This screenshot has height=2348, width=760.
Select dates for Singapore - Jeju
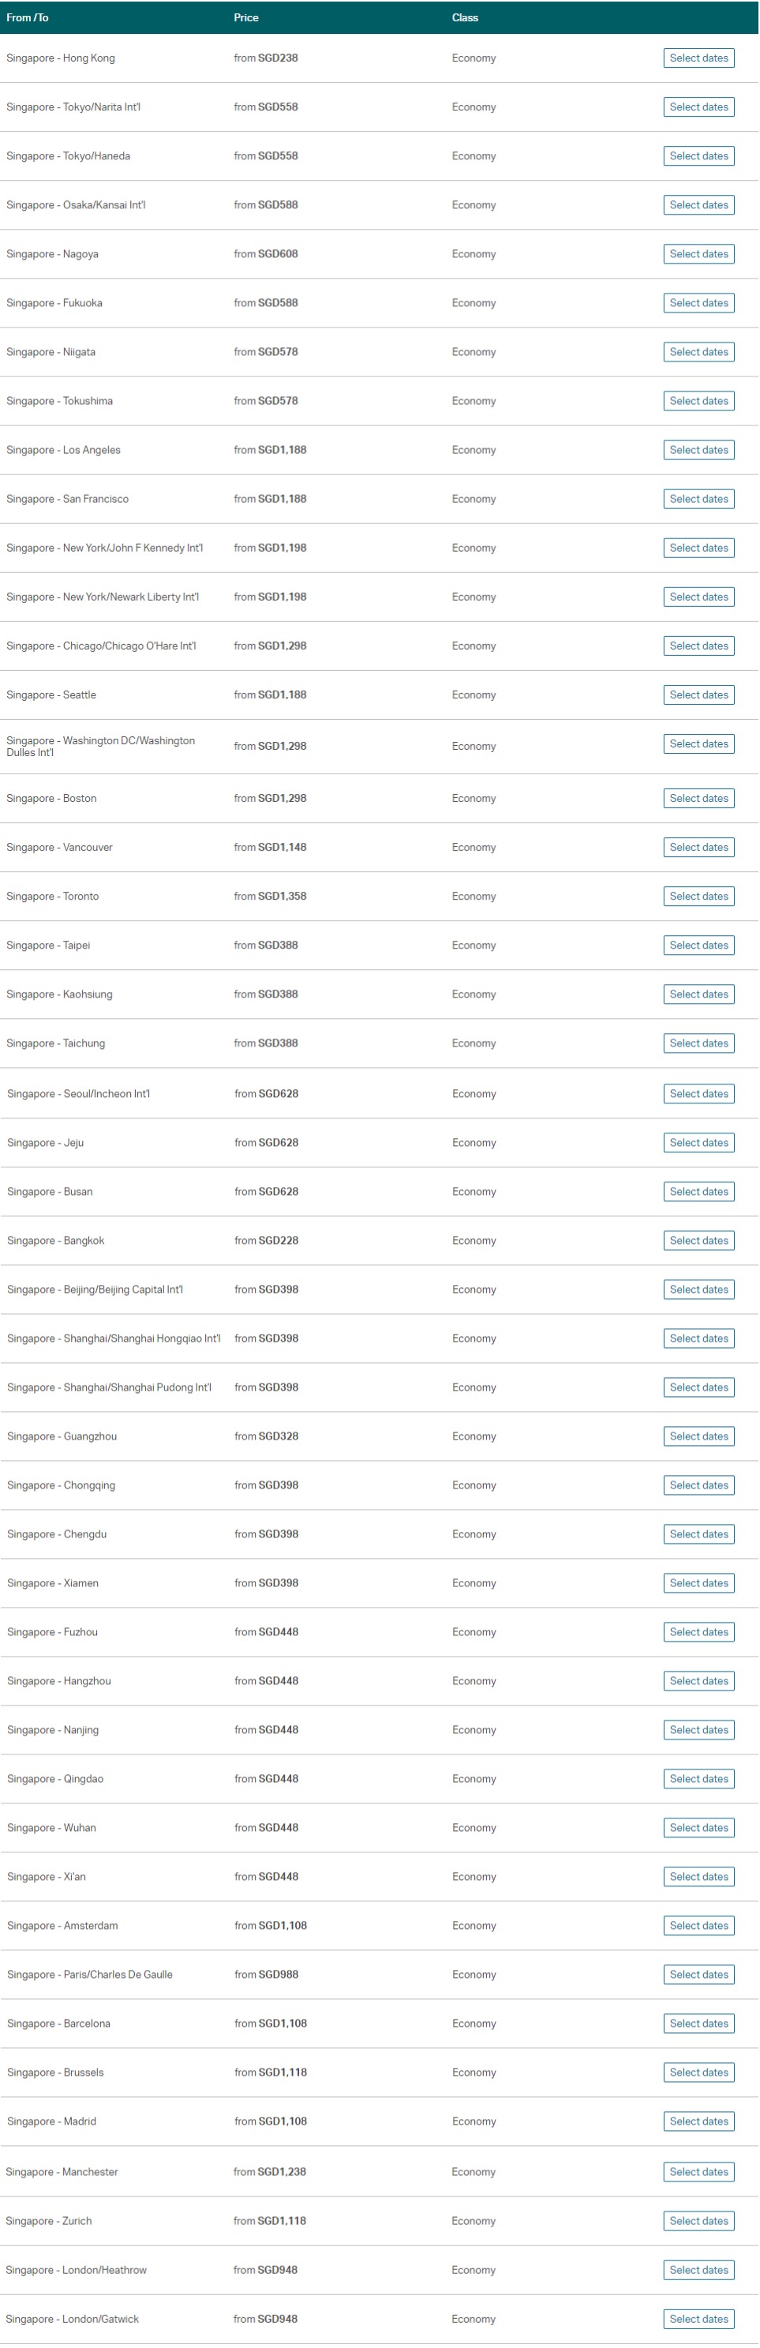point(698,1143)
